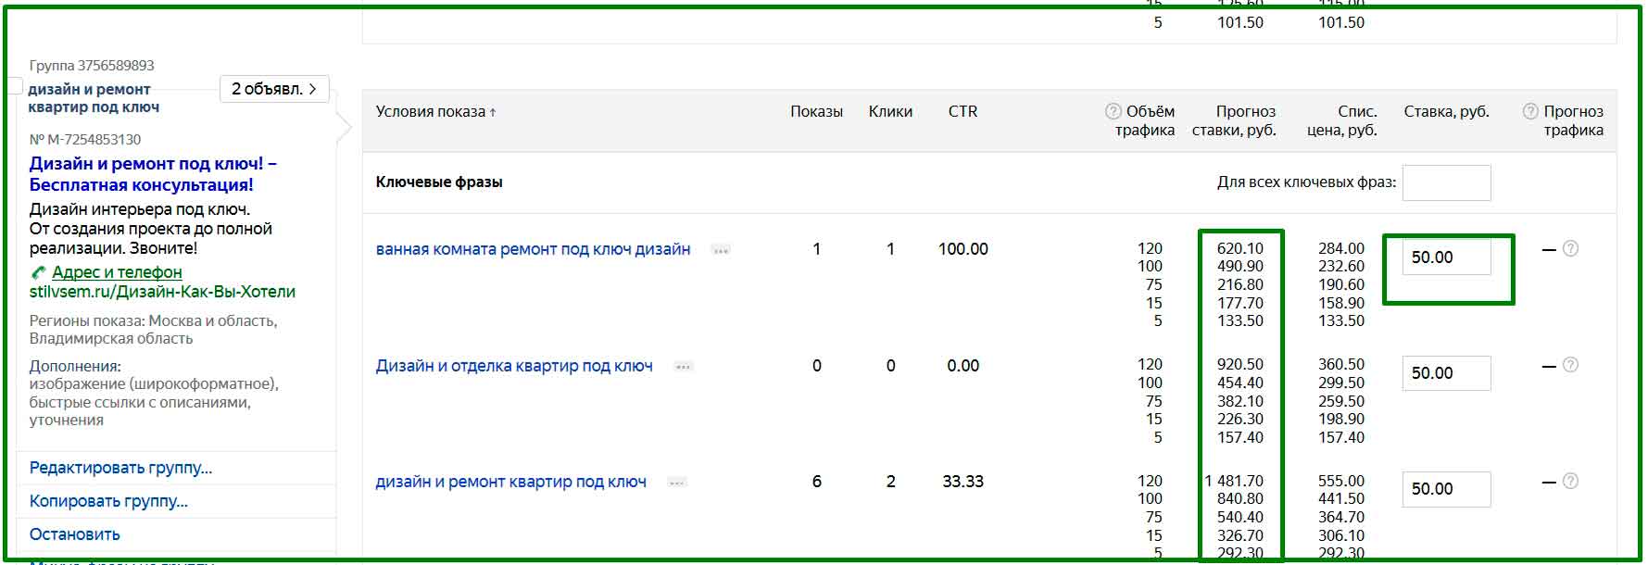The image size is (1648, 565).
Task: Click the question icon in the ванная комната row
Action: (1570, 248)
